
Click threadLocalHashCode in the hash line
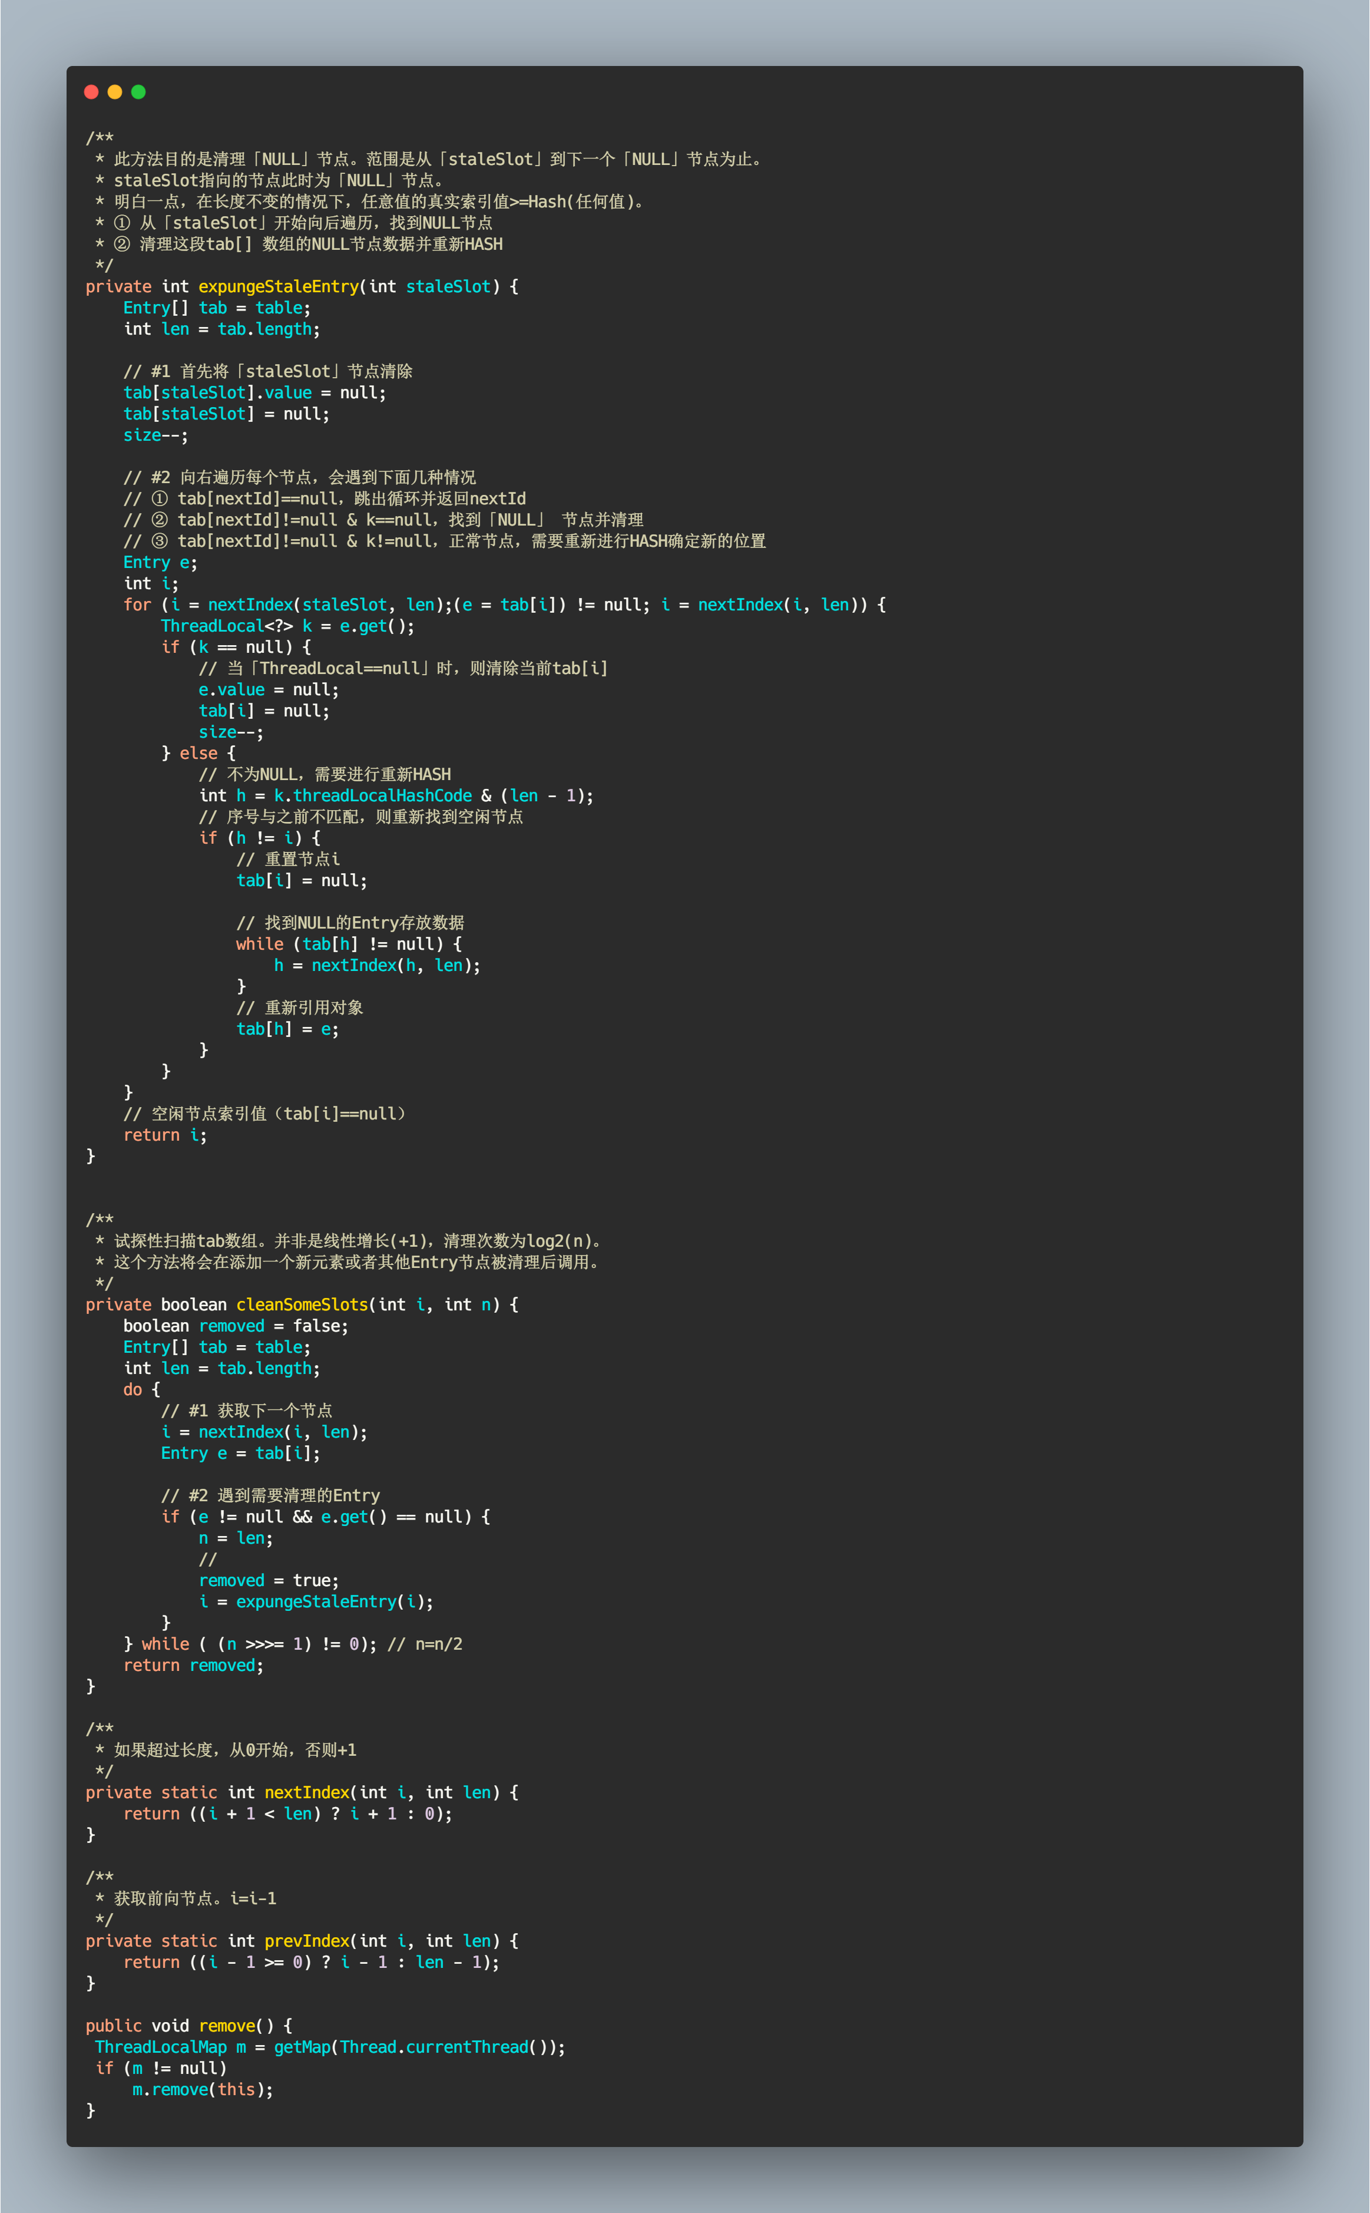pos(382,795)
